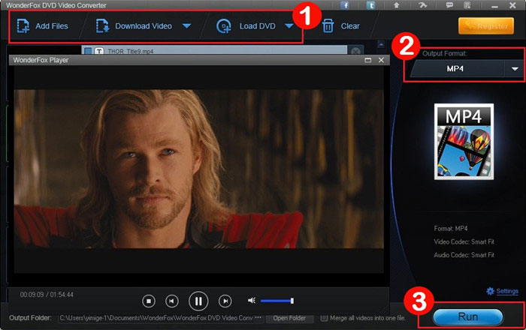Click the orange Register button
This screenshot has height=330, width=526.
click(x=486, y=25)
